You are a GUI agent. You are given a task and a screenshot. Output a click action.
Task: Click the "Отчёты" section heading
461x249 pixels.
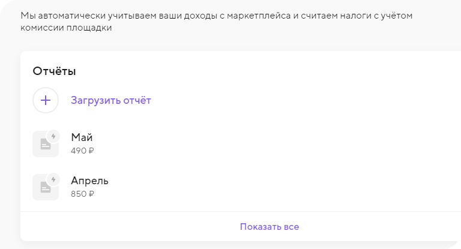[x=54, y=71]
